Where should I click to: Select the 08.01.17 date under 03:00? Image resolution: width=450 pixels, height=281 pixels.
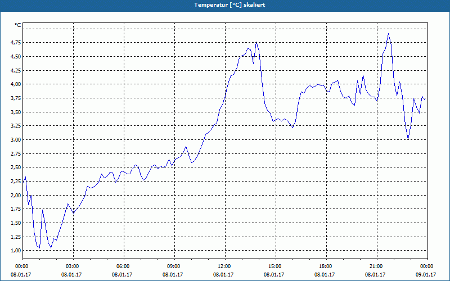point(71,274)
